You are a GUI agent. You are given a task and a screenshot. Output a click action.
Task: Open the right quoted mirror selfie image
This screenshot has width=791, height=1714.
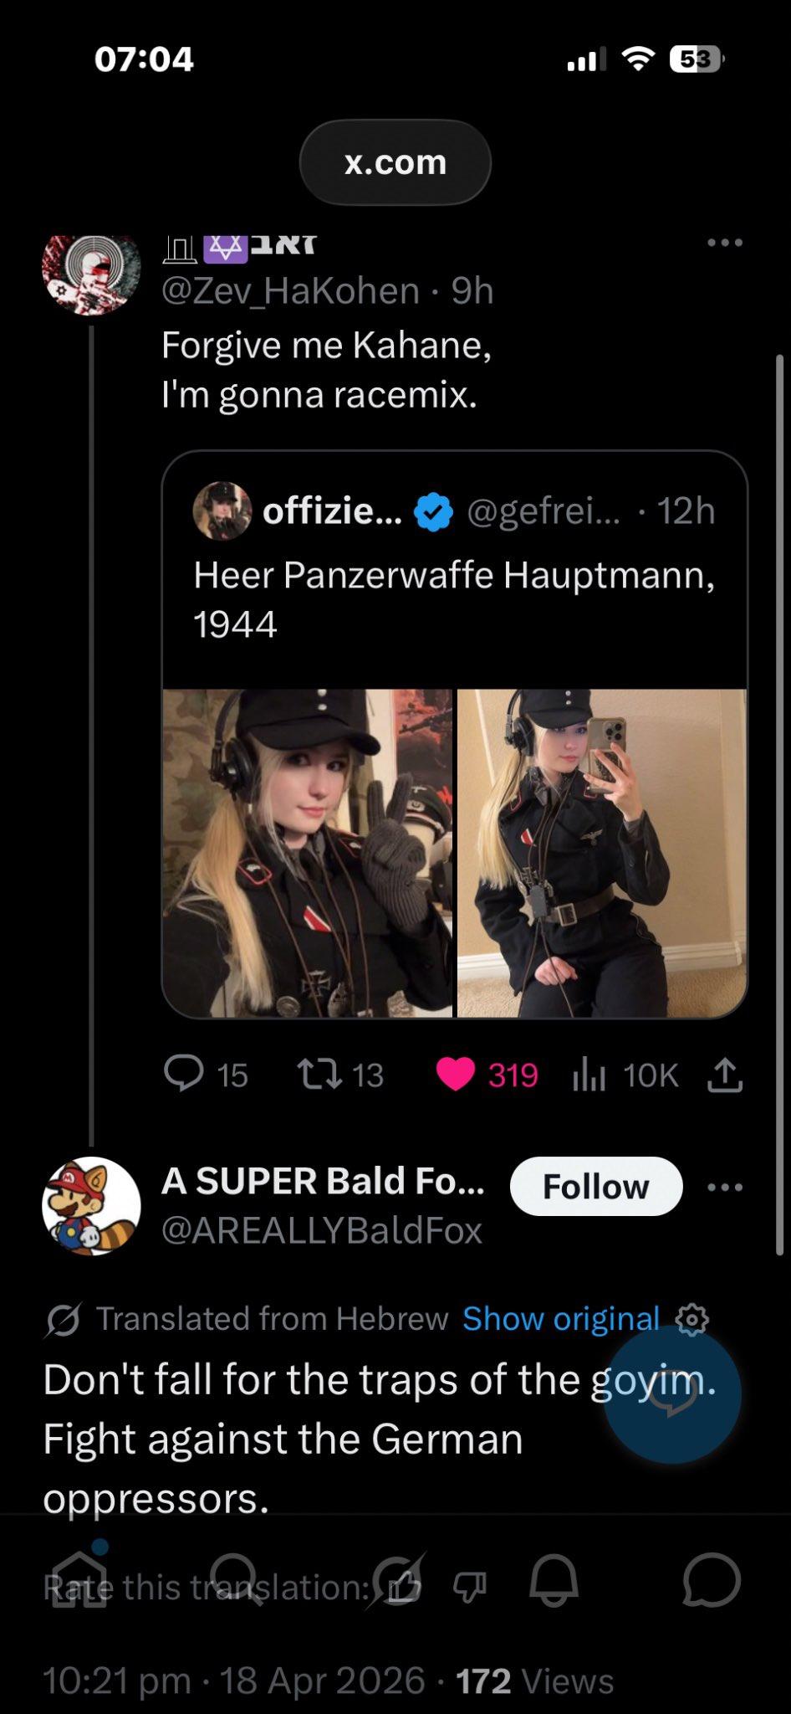[x=602, y=853]
